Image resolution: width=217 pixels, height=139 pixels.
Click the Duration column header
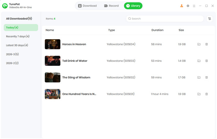[157, 30]
